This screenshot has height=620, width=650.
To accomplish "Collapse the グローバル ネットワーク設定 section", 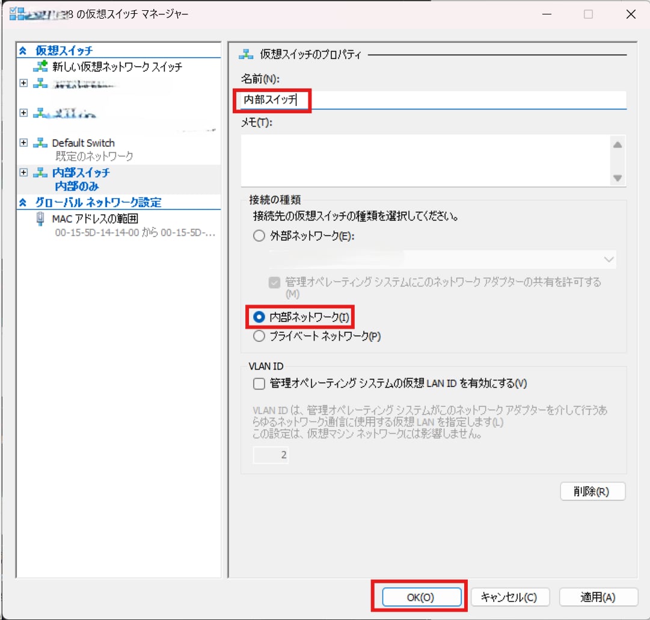I will (23, 202).
